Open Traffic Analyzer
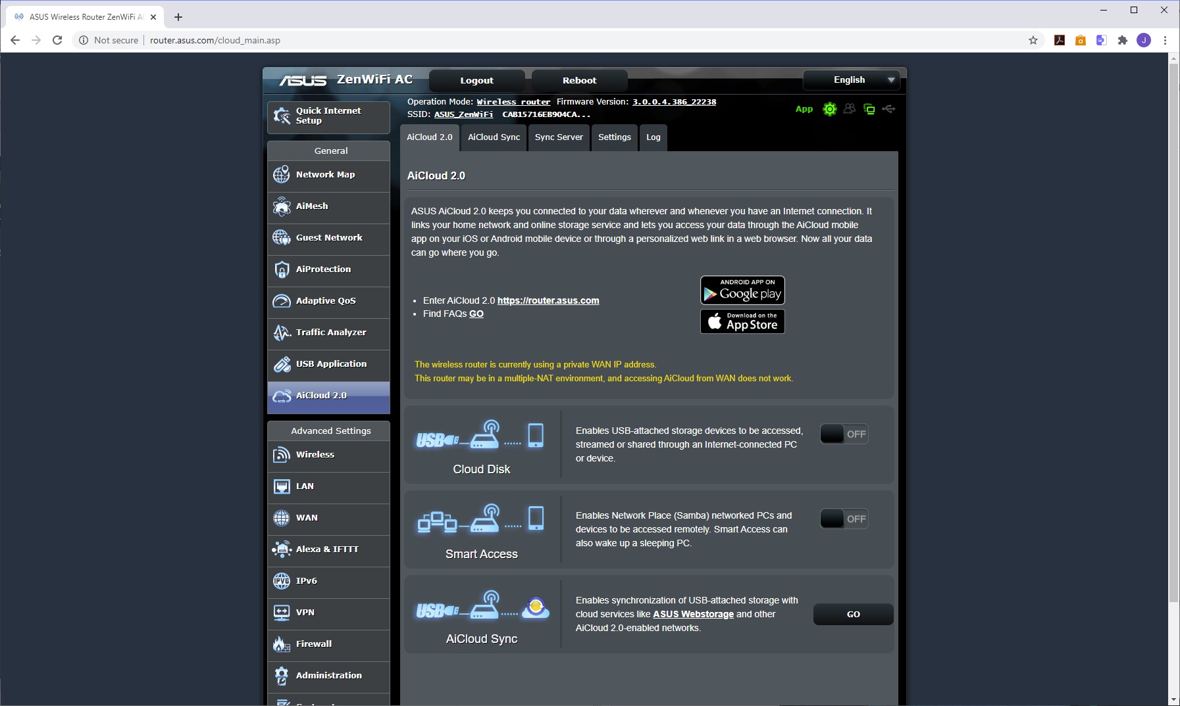 [328, 333]
